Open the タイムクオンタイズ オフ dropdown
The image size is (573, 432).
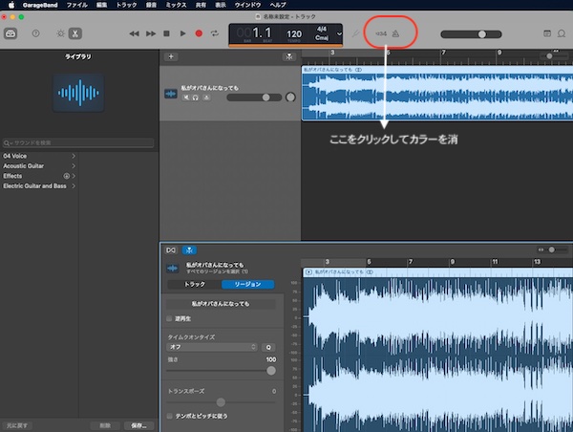click(x=212, y=347)
